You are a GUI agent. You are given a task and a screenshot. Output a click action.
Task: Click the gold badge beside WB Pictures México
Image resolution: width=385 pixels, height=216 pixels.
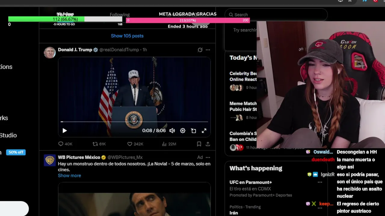click(x=104, y=157)
